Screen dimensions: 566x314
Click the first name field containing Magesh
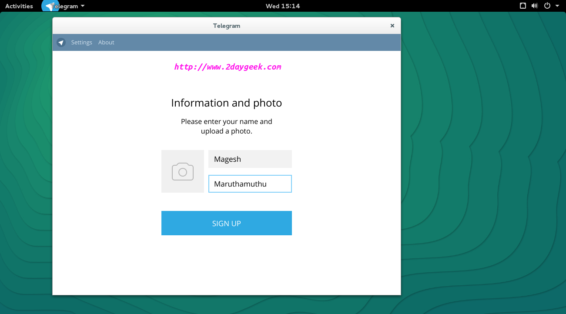[x=250, y=159]
